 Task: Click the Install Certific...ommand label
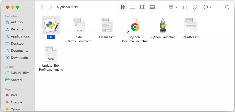[x=79, y=39]
